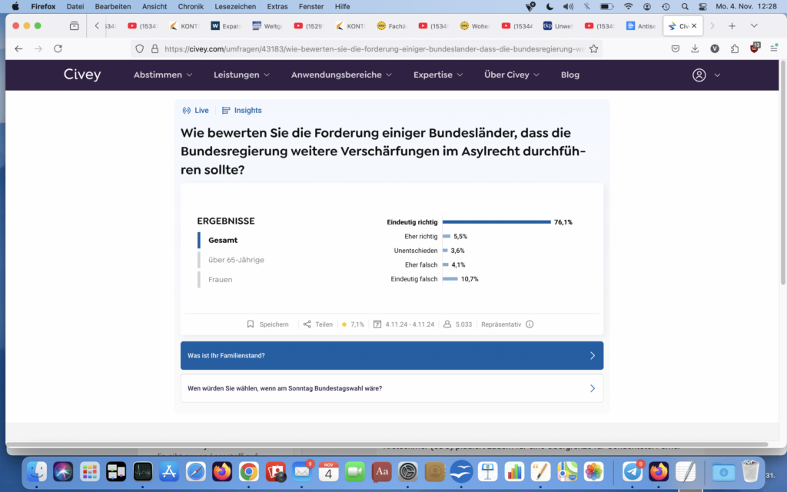Click the Teilen share icon
The height and width of the screenshot is (492, 787).
(x=307, y=324)
